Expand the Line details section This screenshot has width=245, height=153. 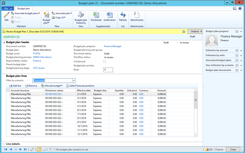(x=4, y=144)
